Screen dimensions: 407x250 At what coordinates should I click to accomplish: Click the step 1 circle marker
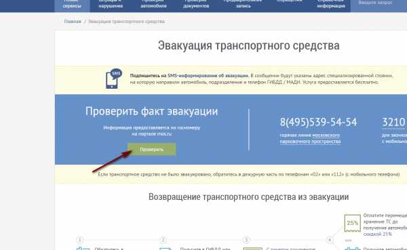coord(79,240)
